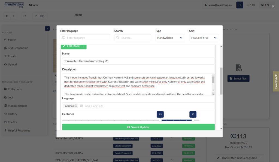Remove the German language tag

tap(76, 106)
